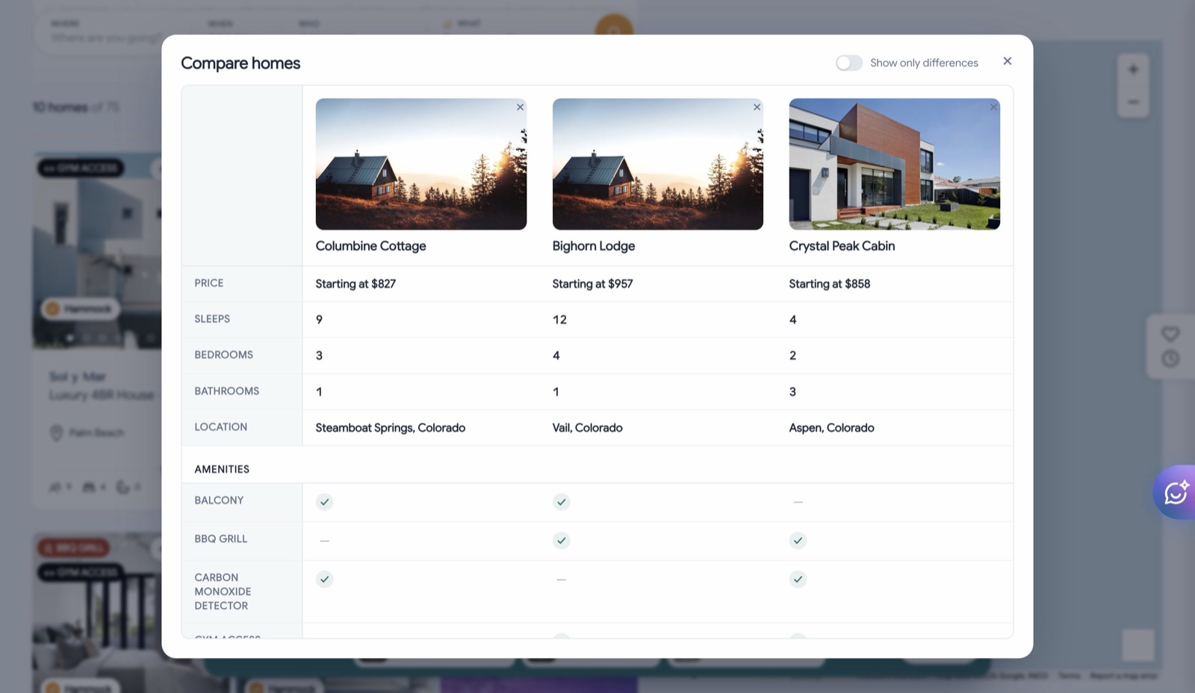Zoom out on the background map
This screenshot has width=1195, height=693.
[x=1133, y=101]
